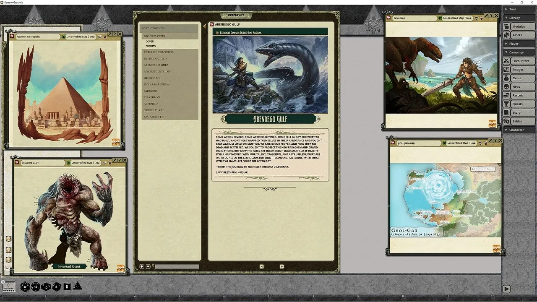Click the Tables dice icon
This screenshot has width=537, height=302.
tap(506, 121)
